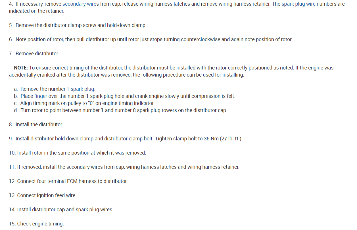Click step 8 "Install the distributor."
The image size is (357, 230).
[39, 125]
